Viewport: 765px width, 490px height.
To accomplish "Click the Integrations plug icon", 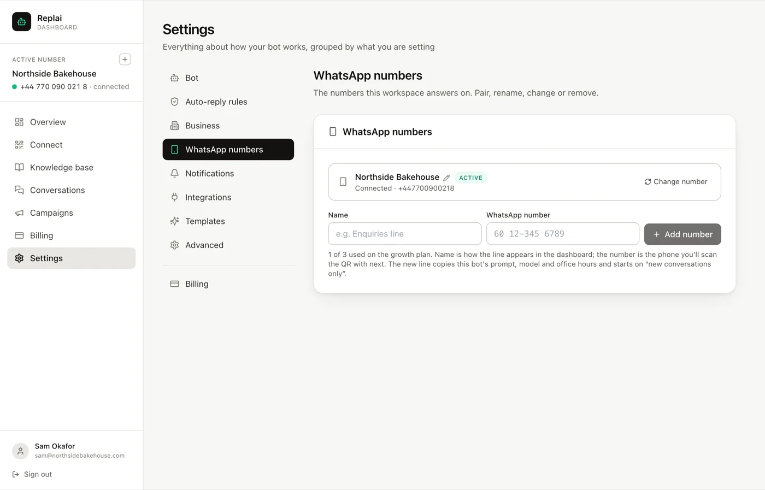I will [175, 197].
